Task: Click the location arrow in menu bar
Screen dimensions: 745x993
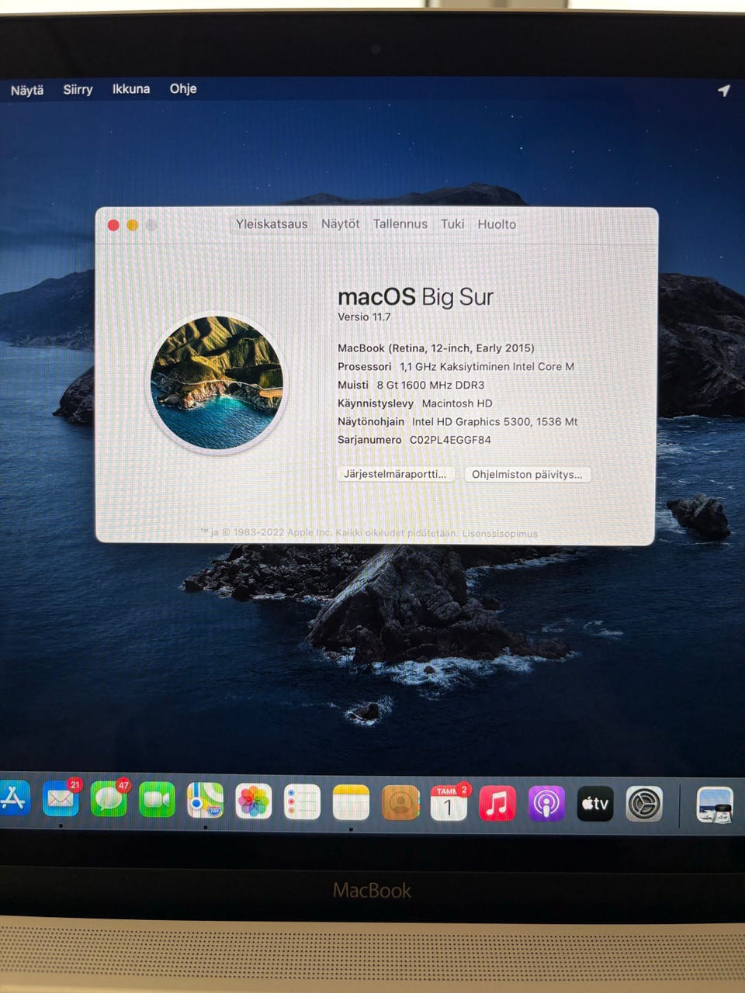Action: [x=723, y=91]
